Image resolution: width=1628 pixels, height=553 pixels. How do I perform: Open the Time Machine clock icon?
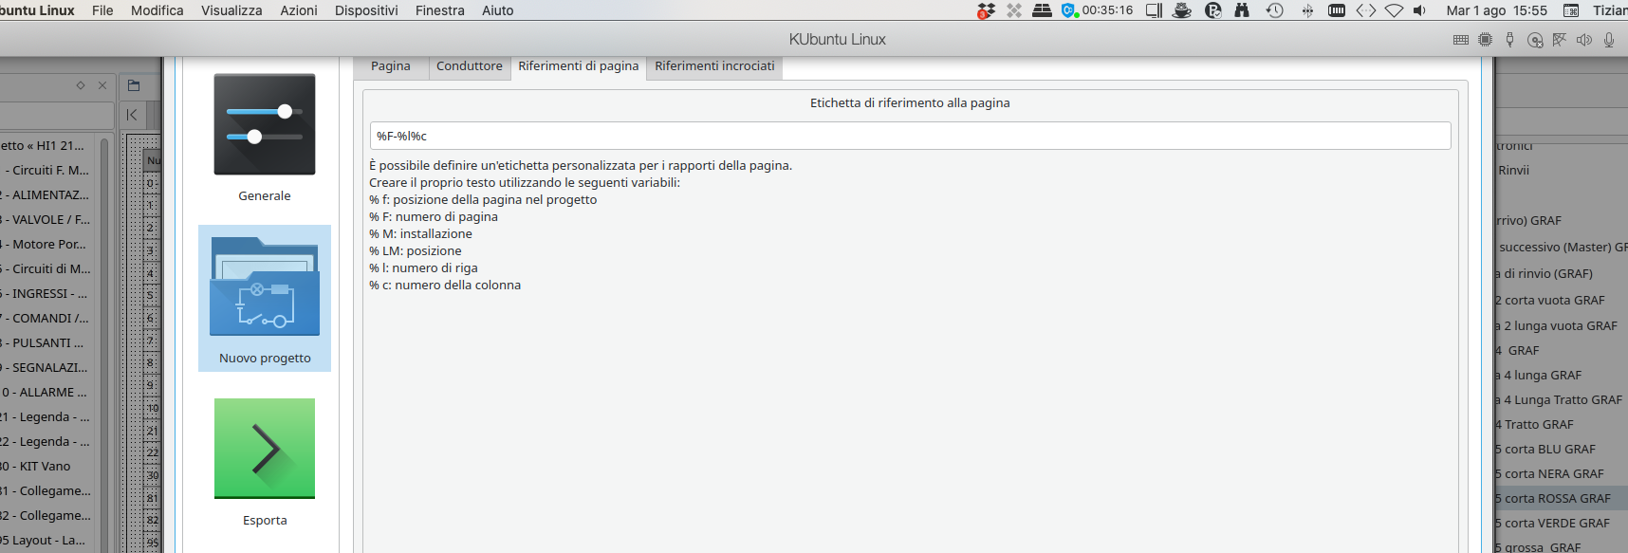click(1275, 10)
